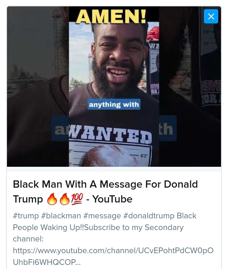Click the first fire emoji in the title
This screenshot has height=269, width=228.
click(x=52, y=199)
